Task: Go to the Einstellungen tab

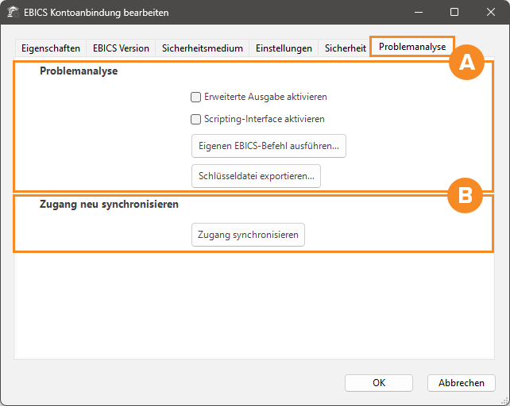Action: tap(284, 48)
